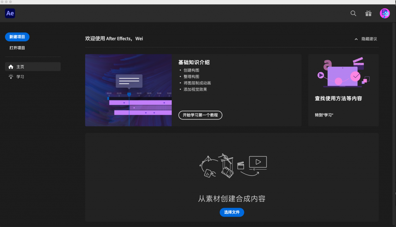The width and height of the screenshot is (396, 227).
Task: Click the 选择文件 button
Action: 232,212
